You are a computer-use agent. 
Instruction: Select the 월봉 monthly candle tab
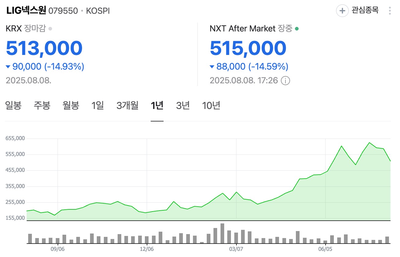[x=71, y=106]
